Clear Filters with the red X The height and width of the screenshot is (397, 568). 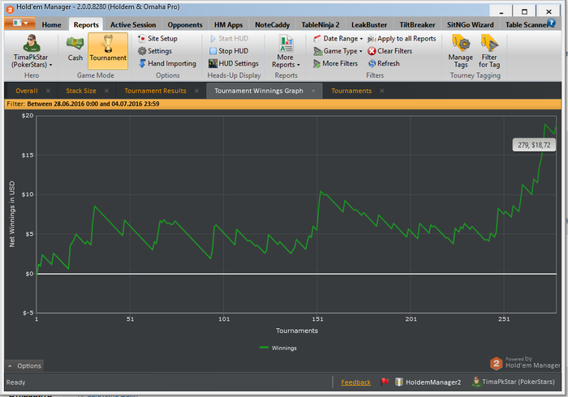tap(389, 51)
